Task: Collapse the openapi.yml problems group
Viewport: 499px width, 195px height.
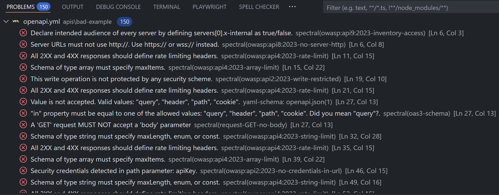Action: 6,21
